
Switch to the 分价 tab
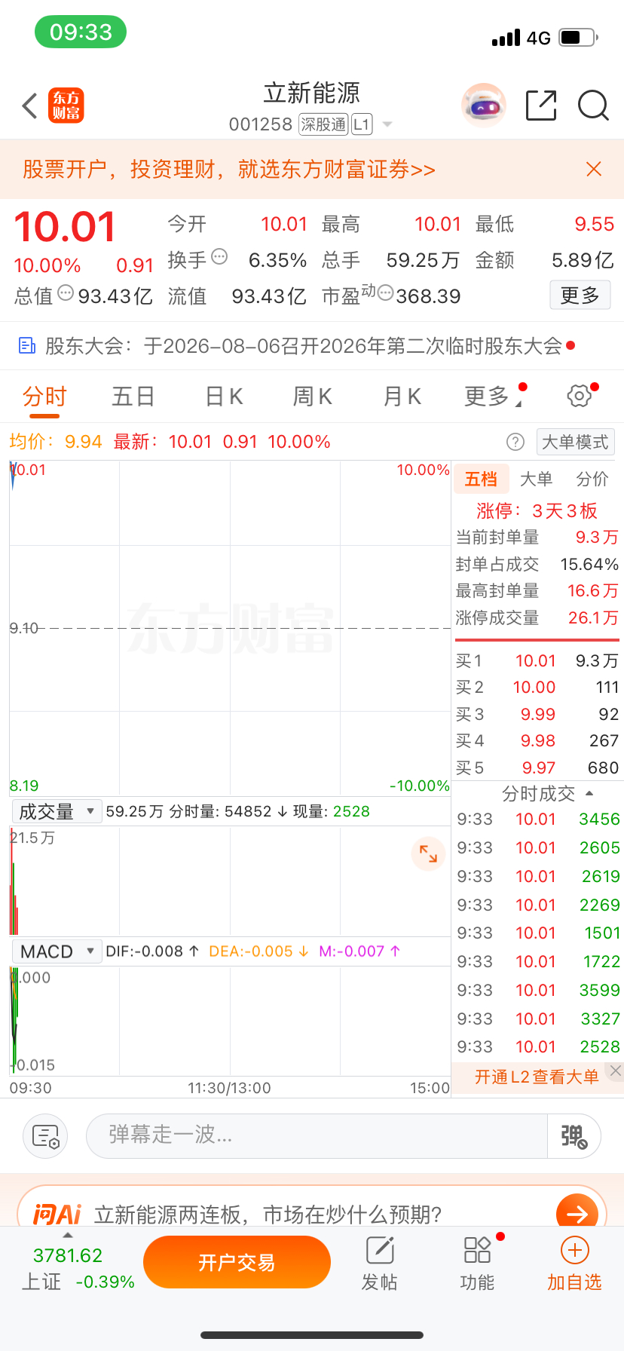tap(592, 479)
